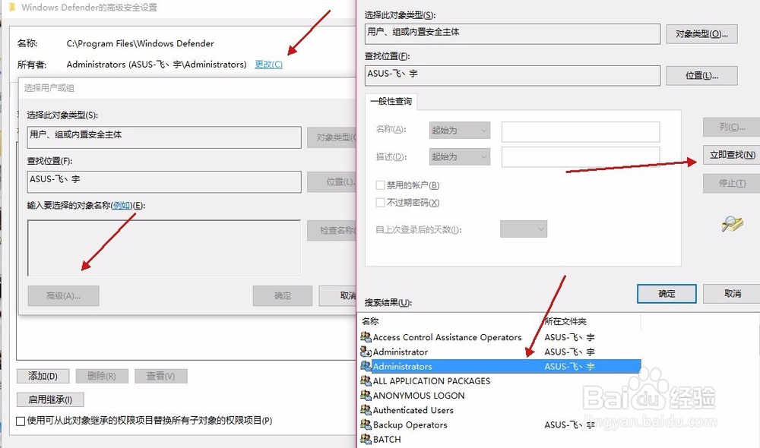Click 确定 in 选择用户或组 dialog
Viewport: 760px width, 448px height.
[283, 295]
